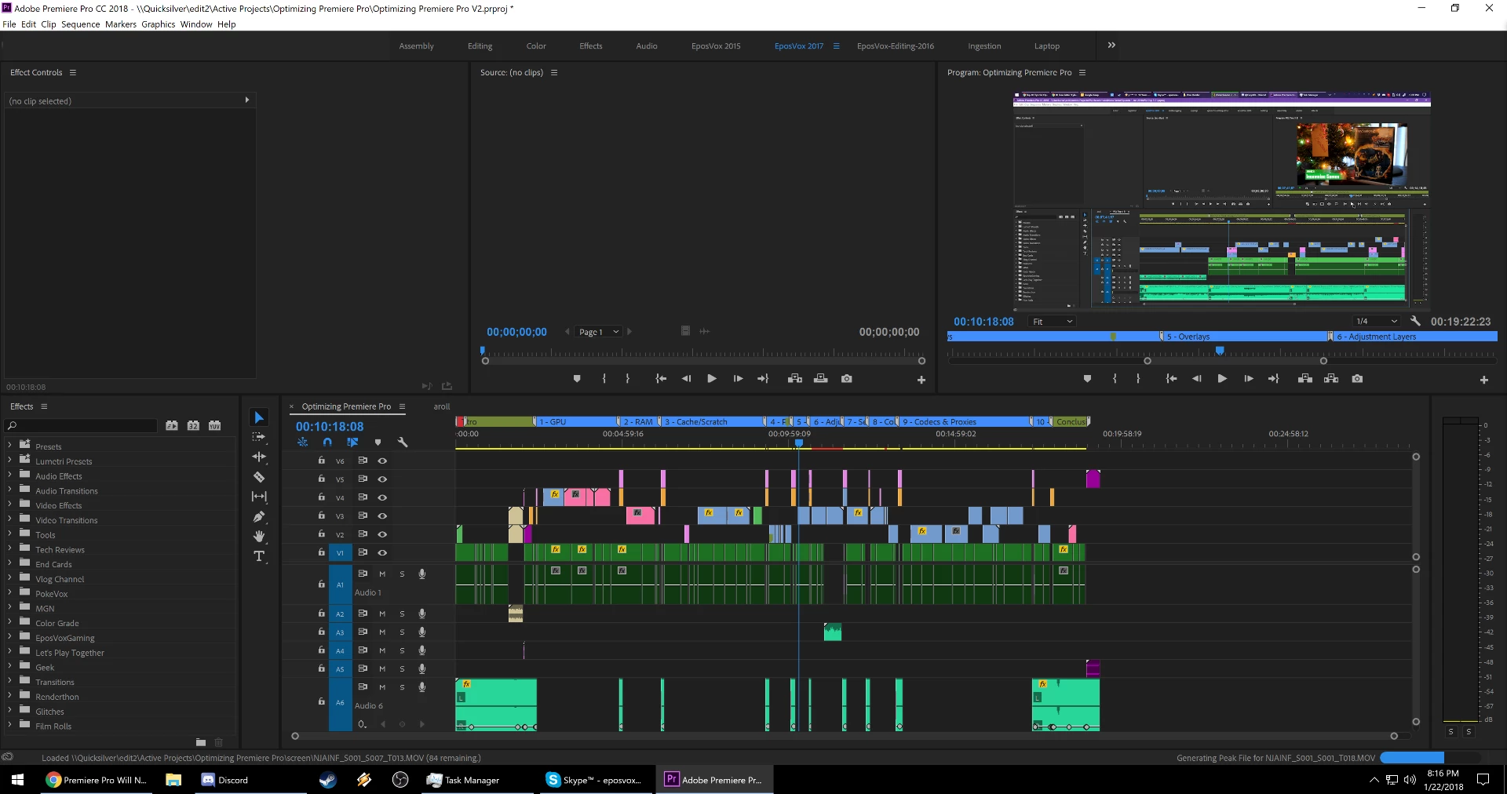The height and width of the screenshot is (794, 1507).
Task: Open the Sequence menu
Action: coord(81,24)
